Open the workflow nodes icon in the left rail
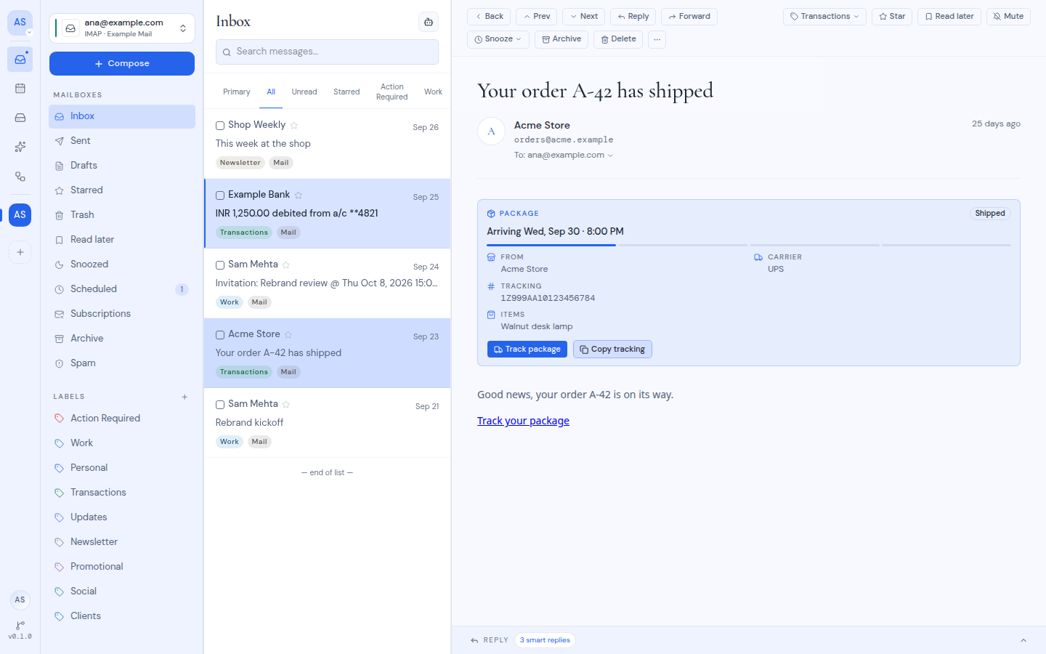Viewport: 1046px width, 654px height. (x=20, y=177)
